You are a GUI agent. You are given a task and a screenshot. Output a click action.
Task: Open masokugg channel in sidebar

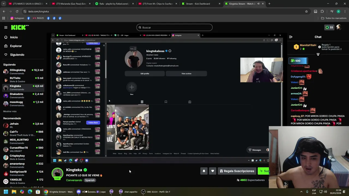tap(23, 104)
